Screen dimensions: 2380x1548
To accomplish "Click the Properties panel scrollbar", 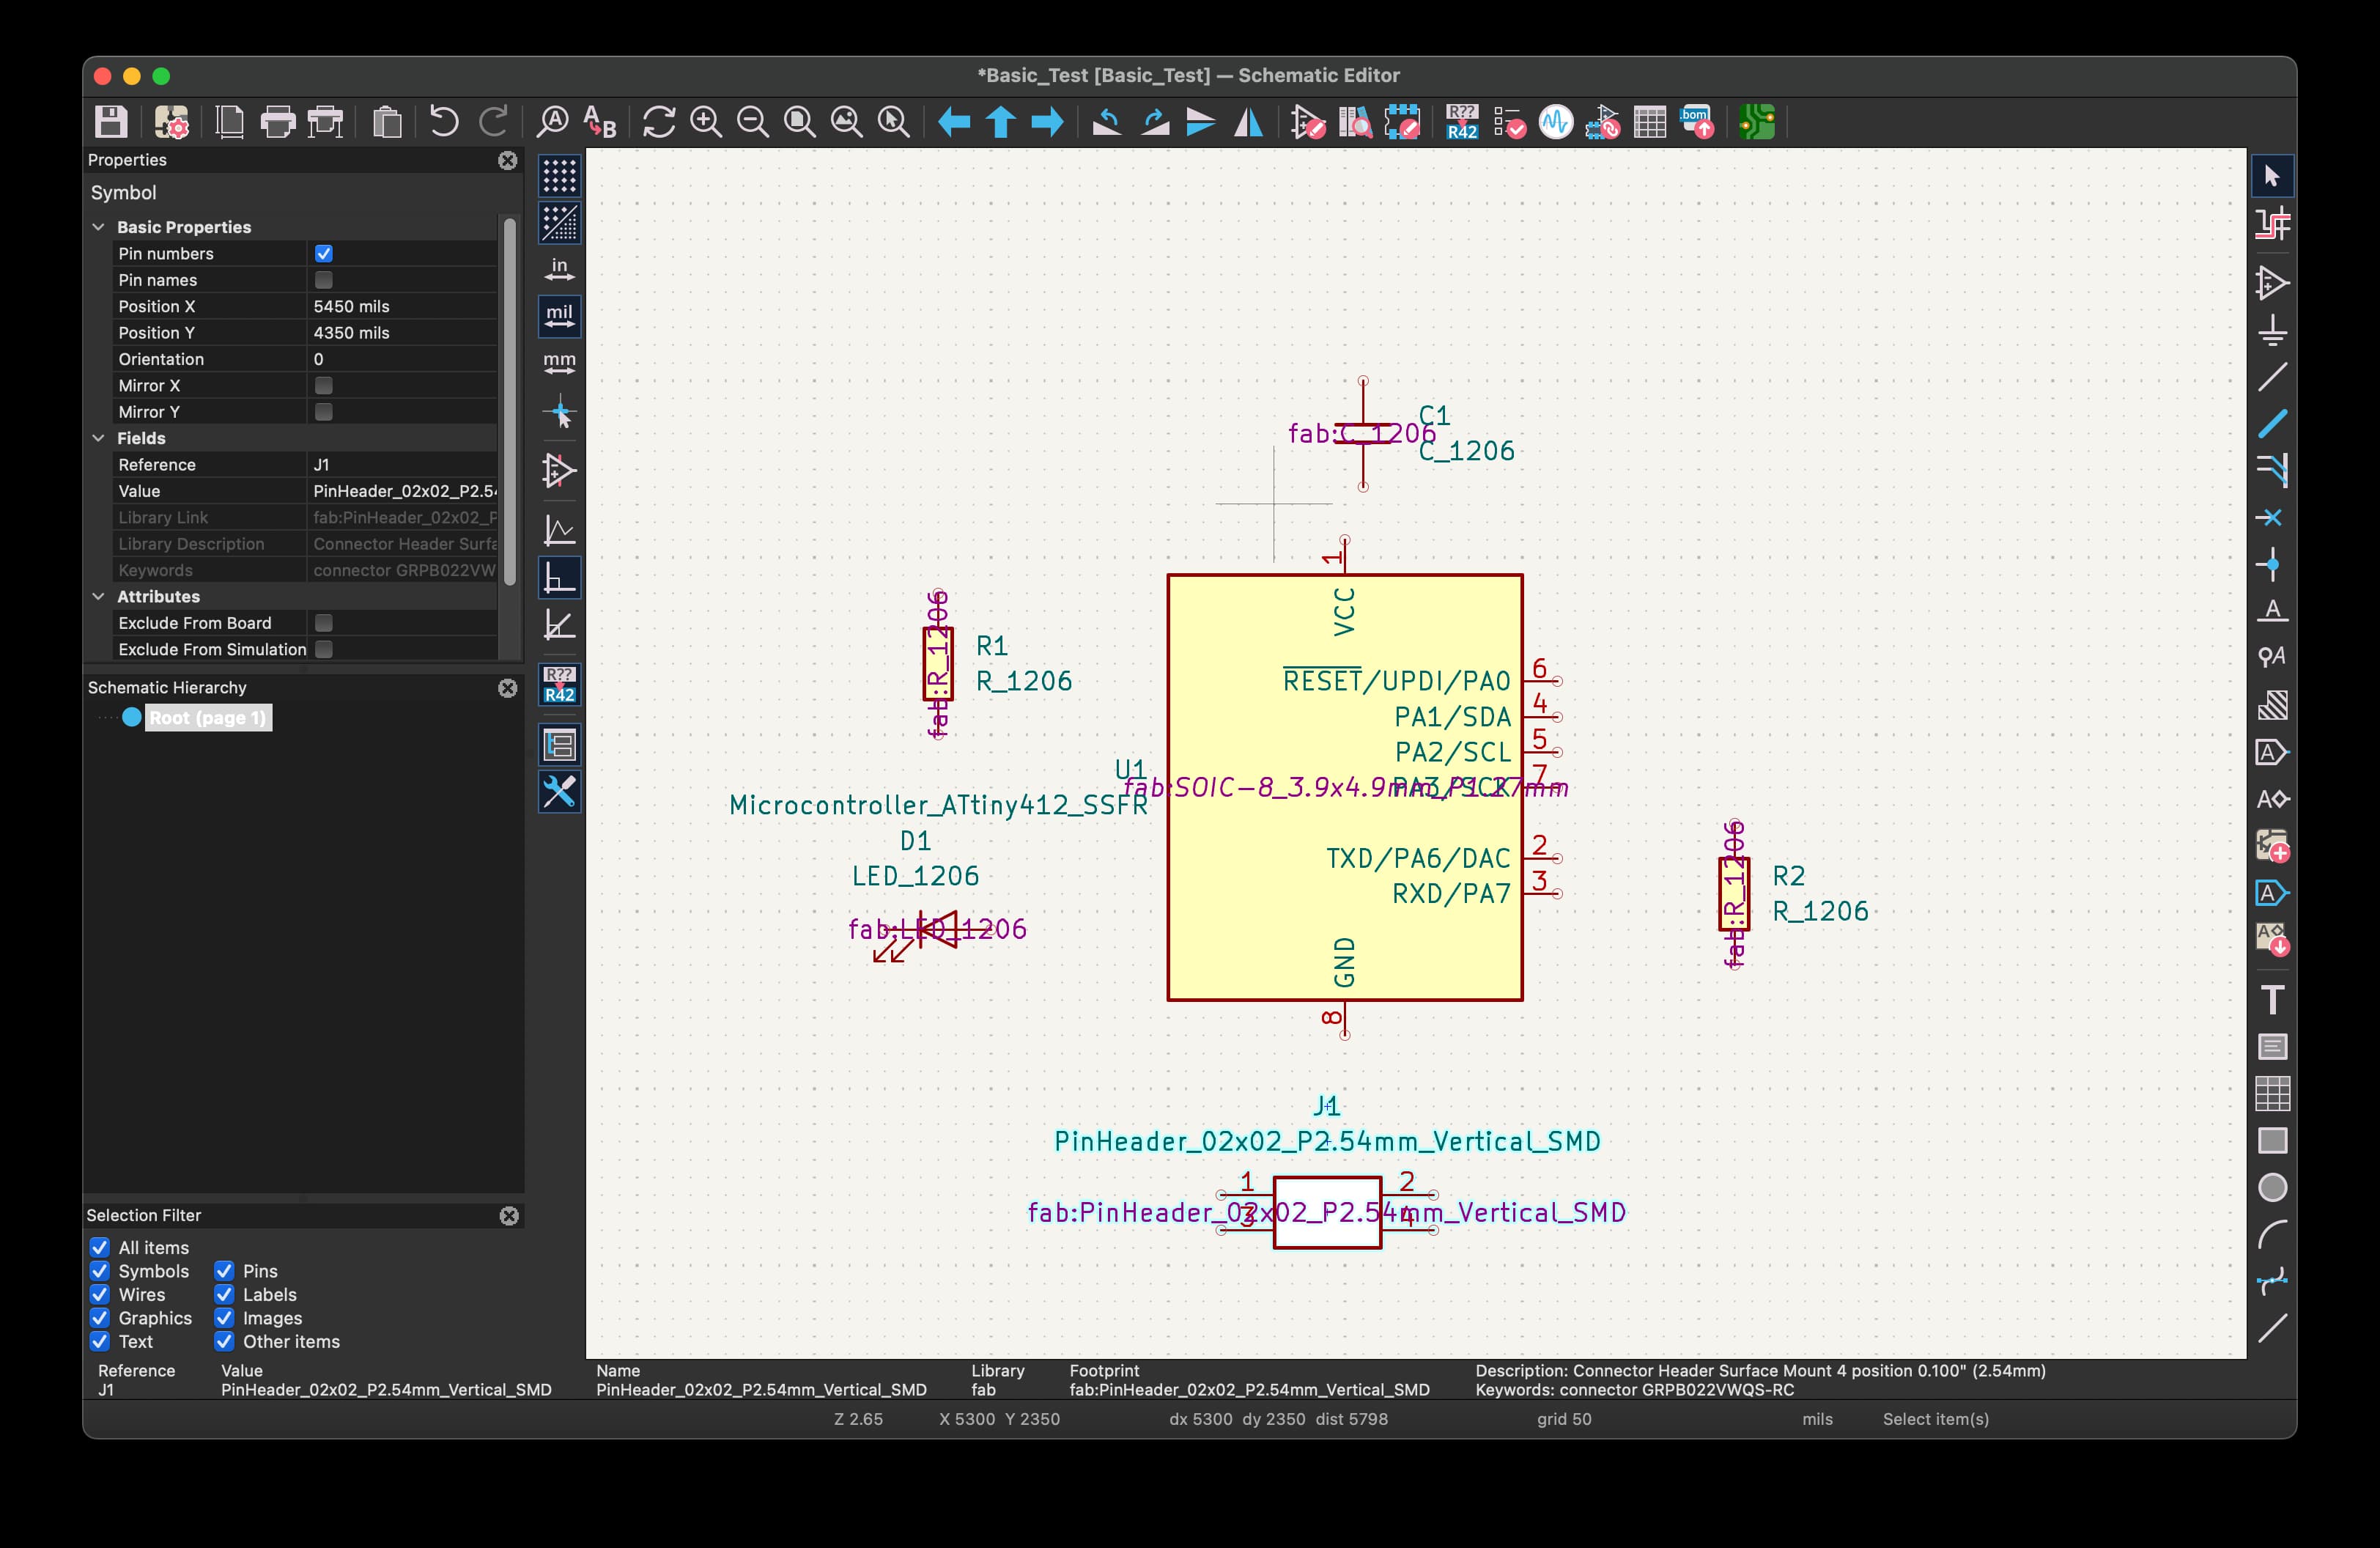I will coord(510,400).
